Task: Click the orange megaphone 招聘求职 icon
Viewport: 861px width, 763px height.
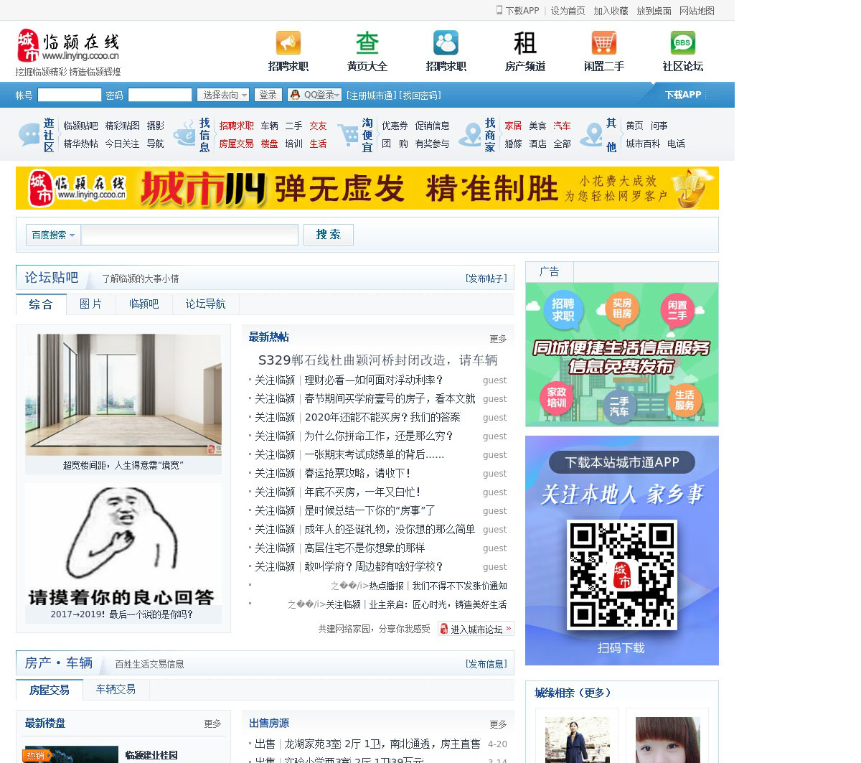Action: click(288, 43)
